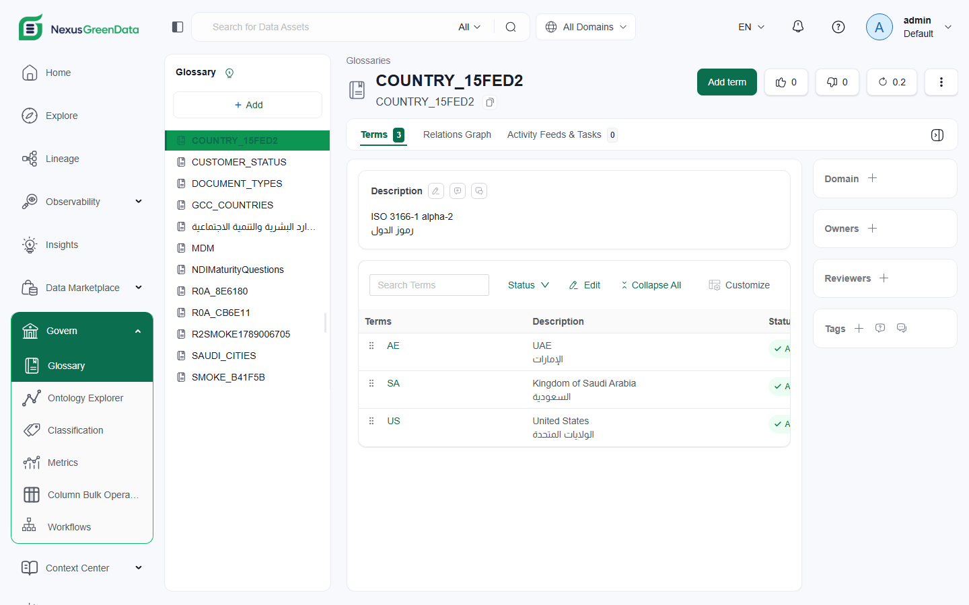This screenshot has width=969, height=605.
Task: Copy the COUNTRY_15FED2 glossary name
Action: tap(491, 102)
